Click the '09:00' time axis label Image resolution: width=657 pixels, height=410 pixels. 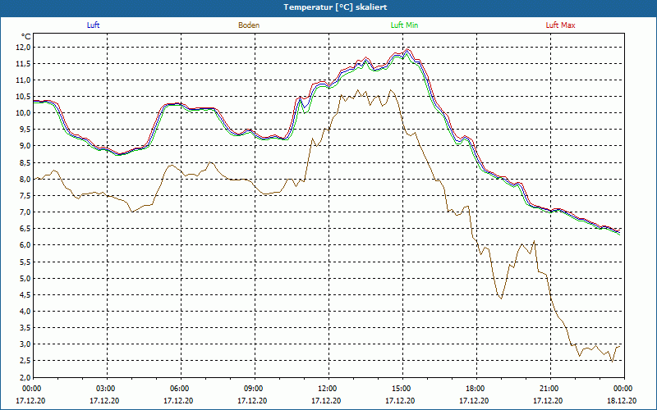[253, 389]
